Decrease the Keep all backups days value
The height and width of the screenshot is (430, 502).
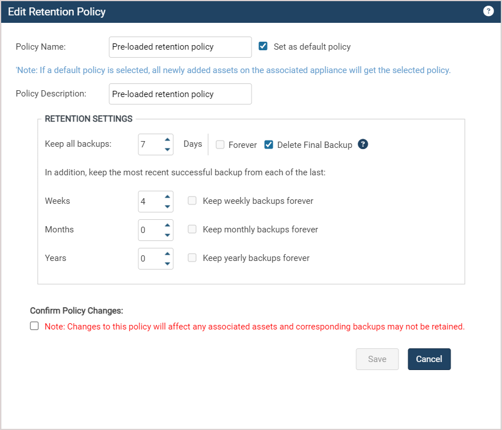pyautogui.click(x=167, y=149)
